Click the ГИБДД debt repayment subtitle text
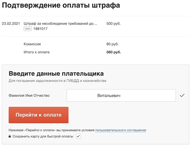Screen dimensions: 192x147 point(57,81)
